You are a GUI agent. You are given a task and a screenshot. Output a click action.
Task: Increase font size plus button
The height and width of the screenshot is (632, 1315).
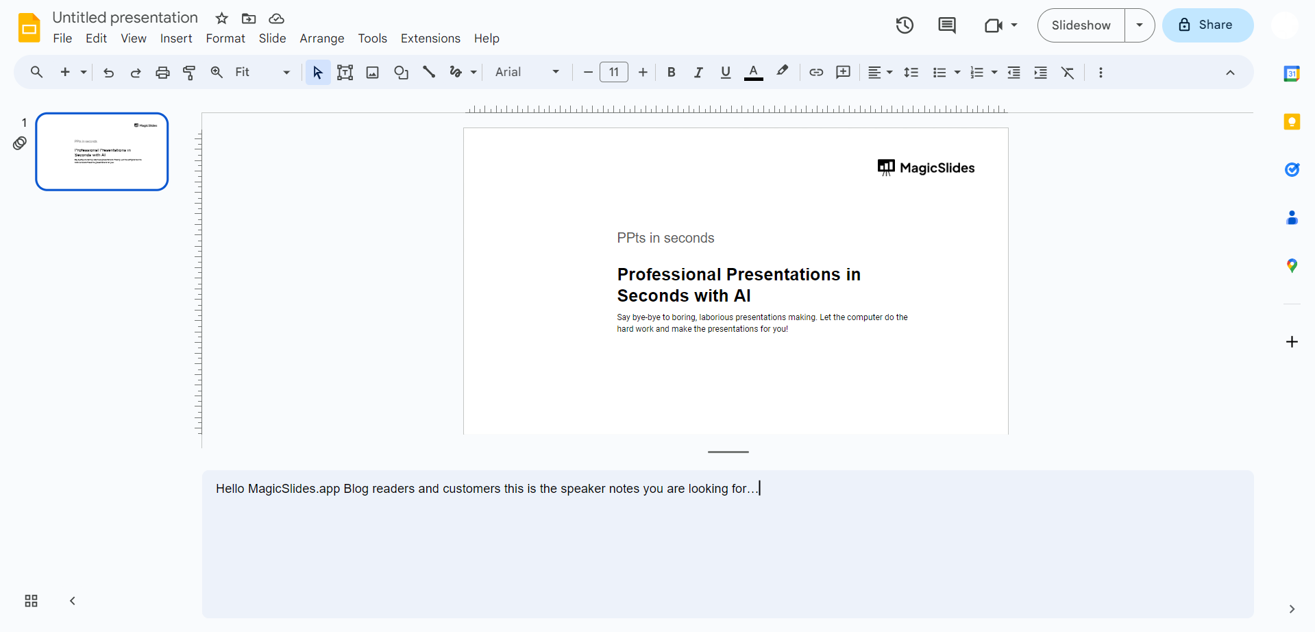tap(643, 72)
